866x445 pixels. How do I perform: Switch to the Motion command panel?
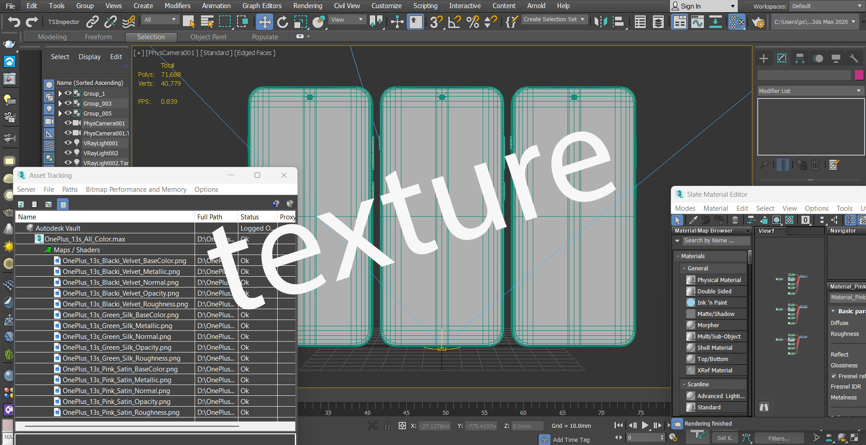818,58
